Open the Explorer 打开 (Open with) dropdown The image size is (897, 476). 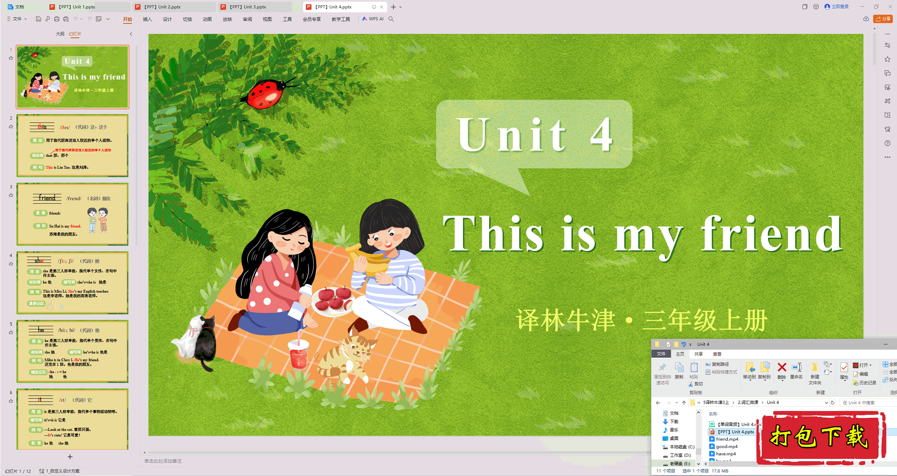[x=862, y=365]
